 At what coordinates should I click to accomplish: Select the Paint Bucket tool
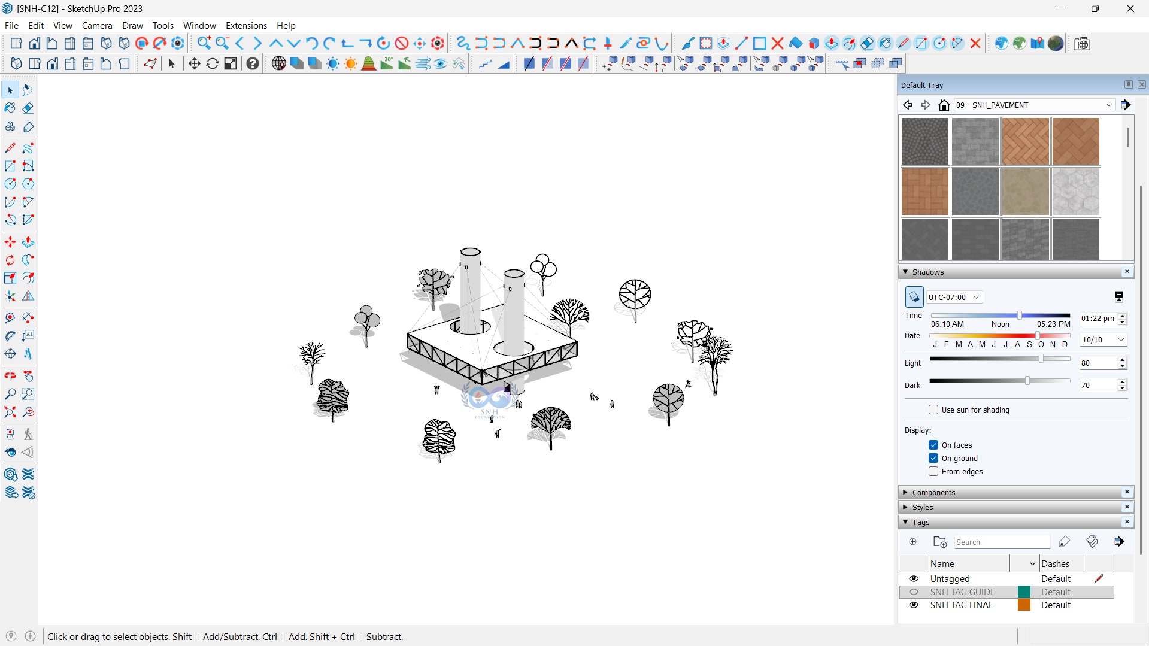pyautogui.click(x=10, y=108)
